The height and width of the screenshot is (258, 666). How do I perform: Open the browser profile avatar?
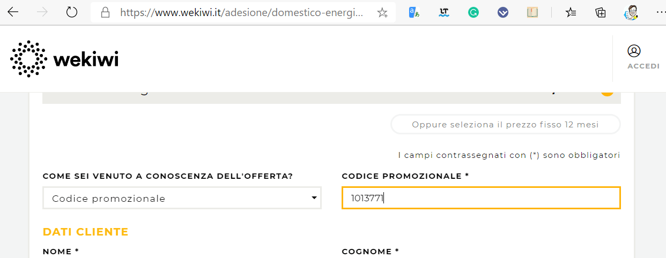631,12
